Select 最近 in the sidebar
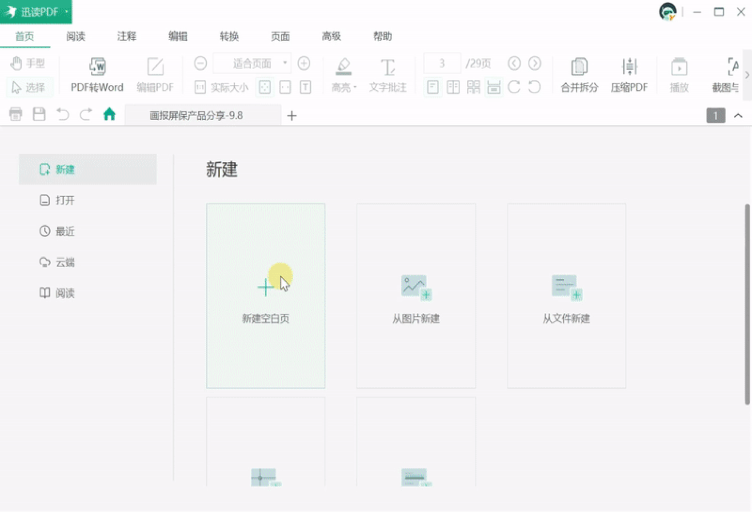 pos(88,231)
